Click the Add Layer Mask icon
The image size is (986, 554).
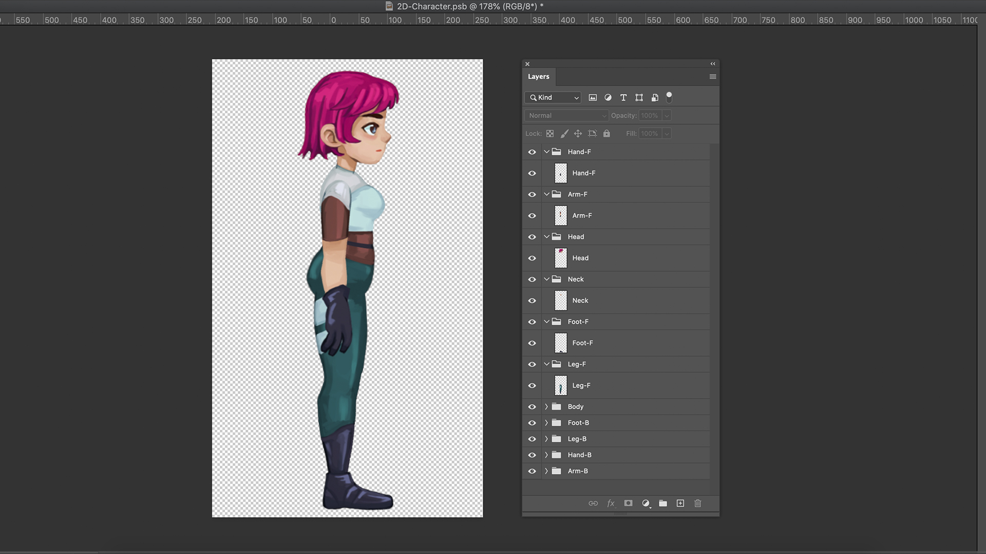[628, 503]
